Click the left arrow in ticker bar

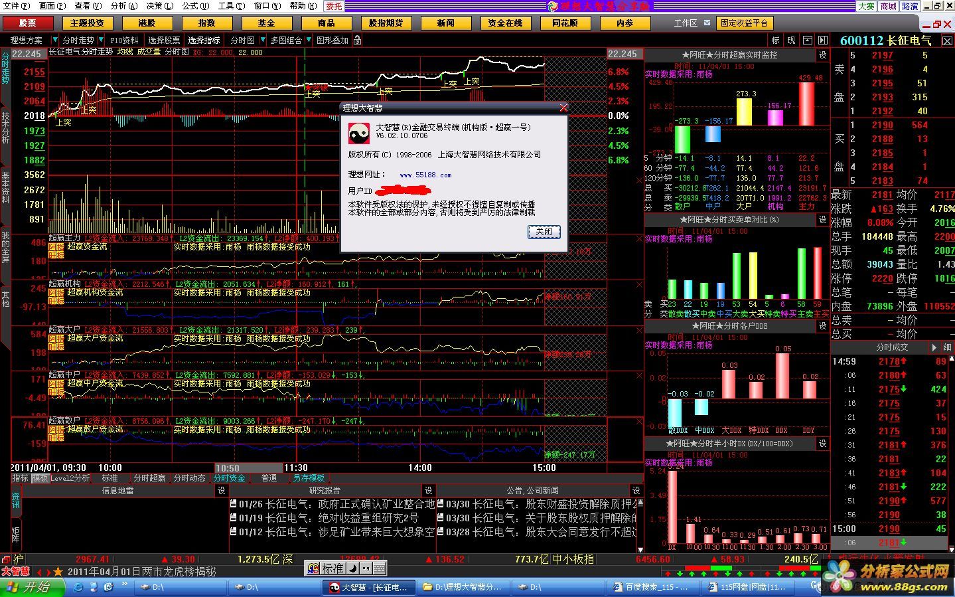coord(39,572)
